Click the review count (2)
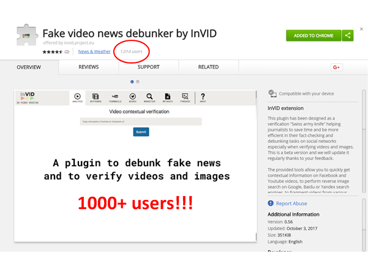The width and height of the screenshot is (368, 275). point(67,52)
